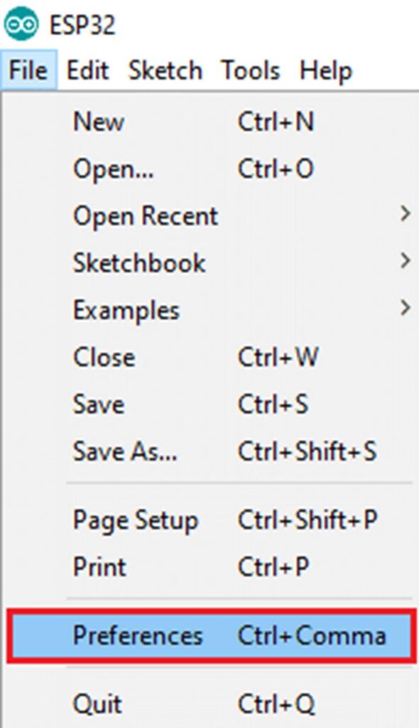The height and width of the screenshot is (728, 419).
Task: Select Print from the File menu
Action: pos(209,567)
